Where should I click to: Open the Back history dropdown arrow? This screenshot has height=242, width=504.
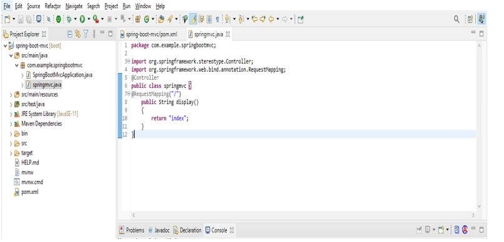coord(278,19)
